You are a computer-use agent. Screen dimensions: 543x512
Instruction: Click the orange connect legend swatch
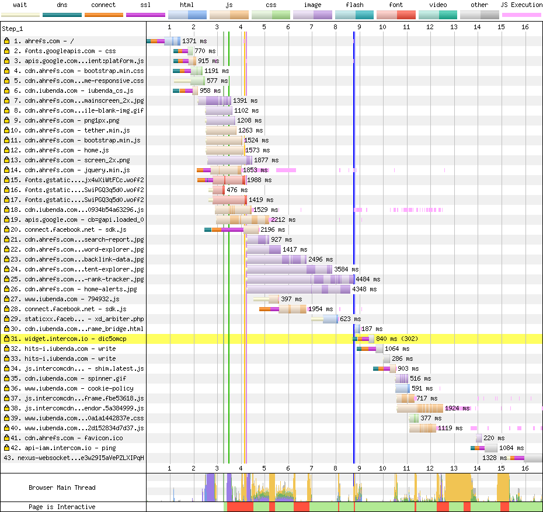click(x=103, y=14)
